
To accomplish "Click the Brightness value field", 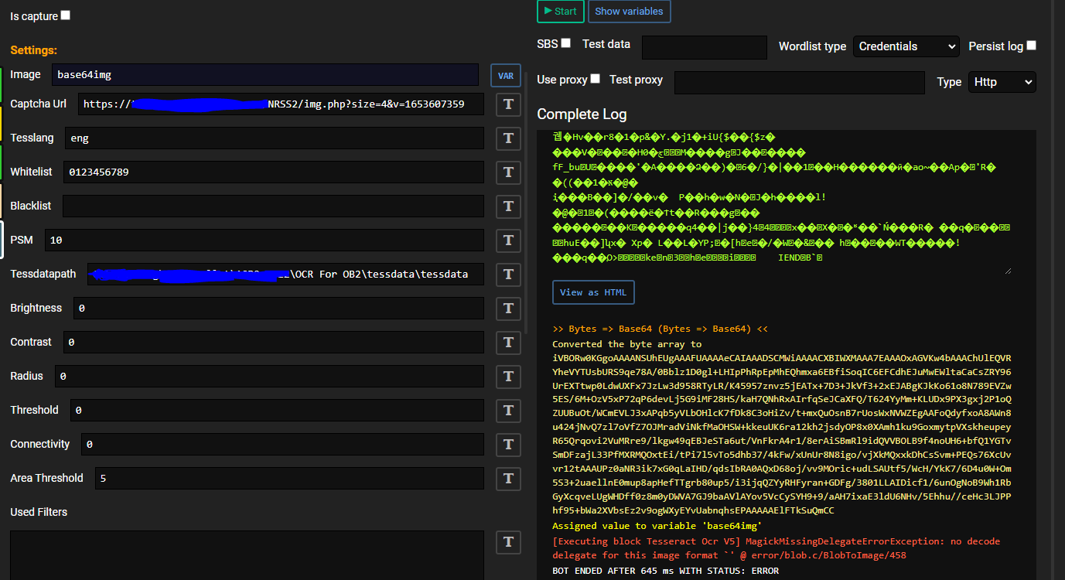I will tap(278, 309).
